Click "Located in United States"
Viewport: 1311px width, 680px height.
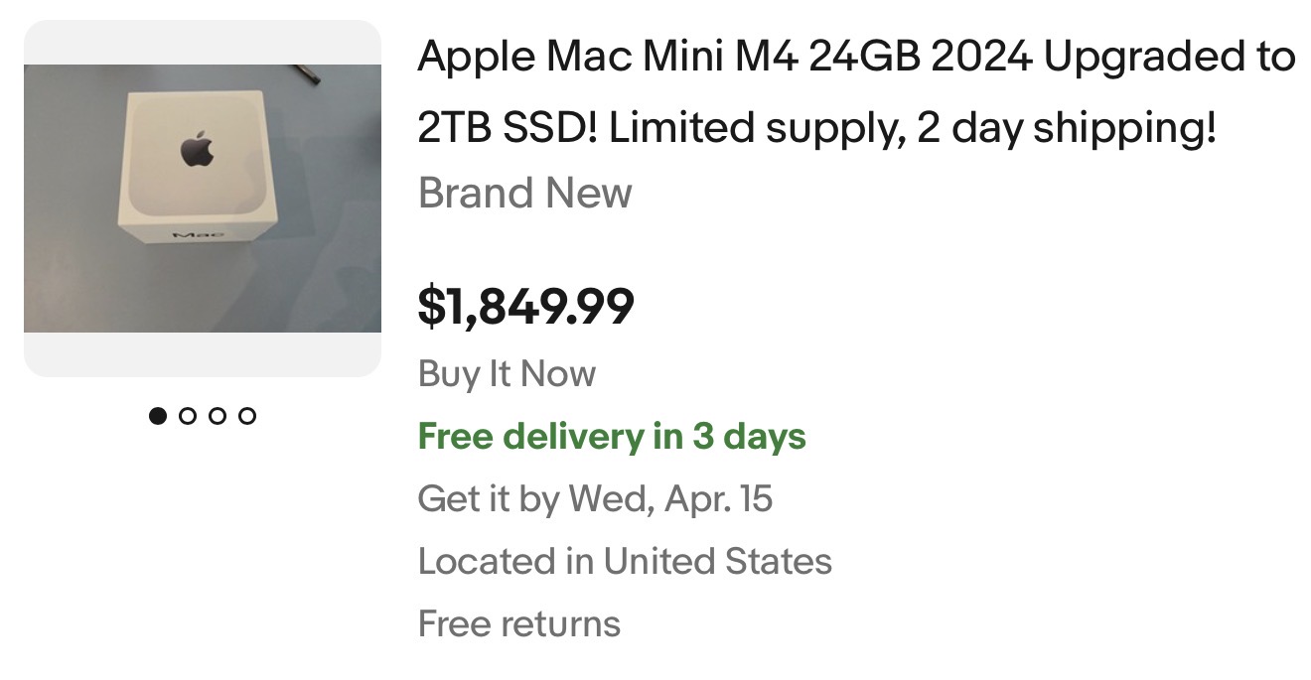625,562
